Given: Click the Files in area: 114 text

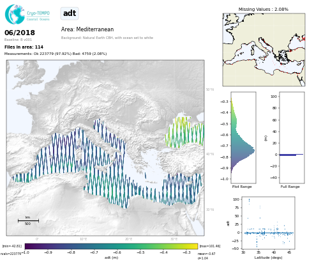Looking at the screenshot, I should pyautogui.click(x=24, y=47).
